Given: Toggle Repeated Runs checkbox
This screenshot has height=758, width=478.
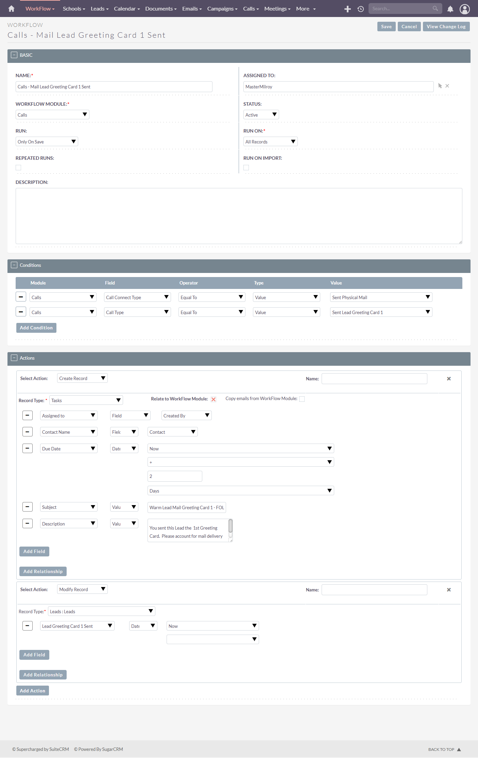Looking at the screenshot, I should 18,168.
